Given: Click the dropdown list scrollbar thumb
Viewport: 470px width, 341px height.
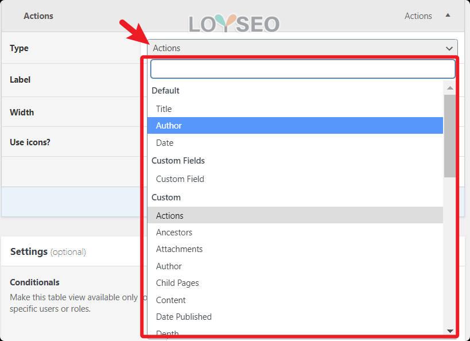Looking at the screenshot, I should click(x=450, y=135).
